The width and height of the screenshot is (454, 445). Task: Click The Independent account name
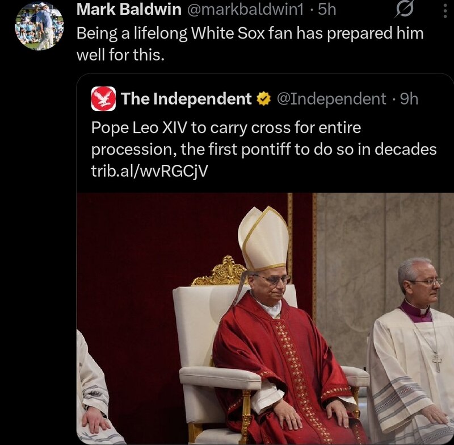click(186, 99)
